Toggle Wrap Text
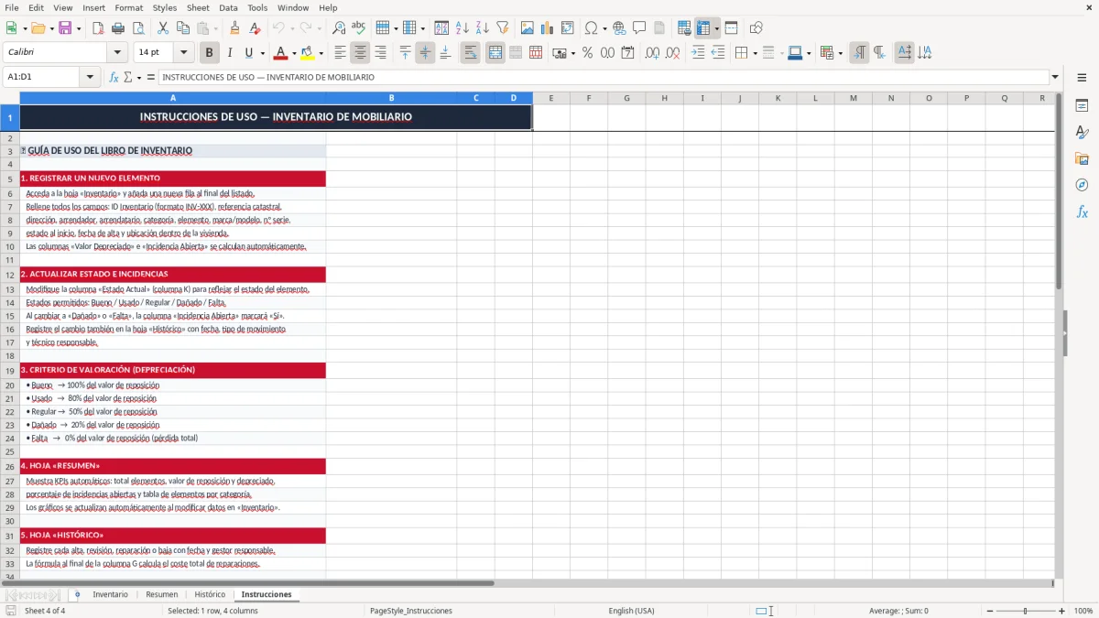 click(470, 53)
